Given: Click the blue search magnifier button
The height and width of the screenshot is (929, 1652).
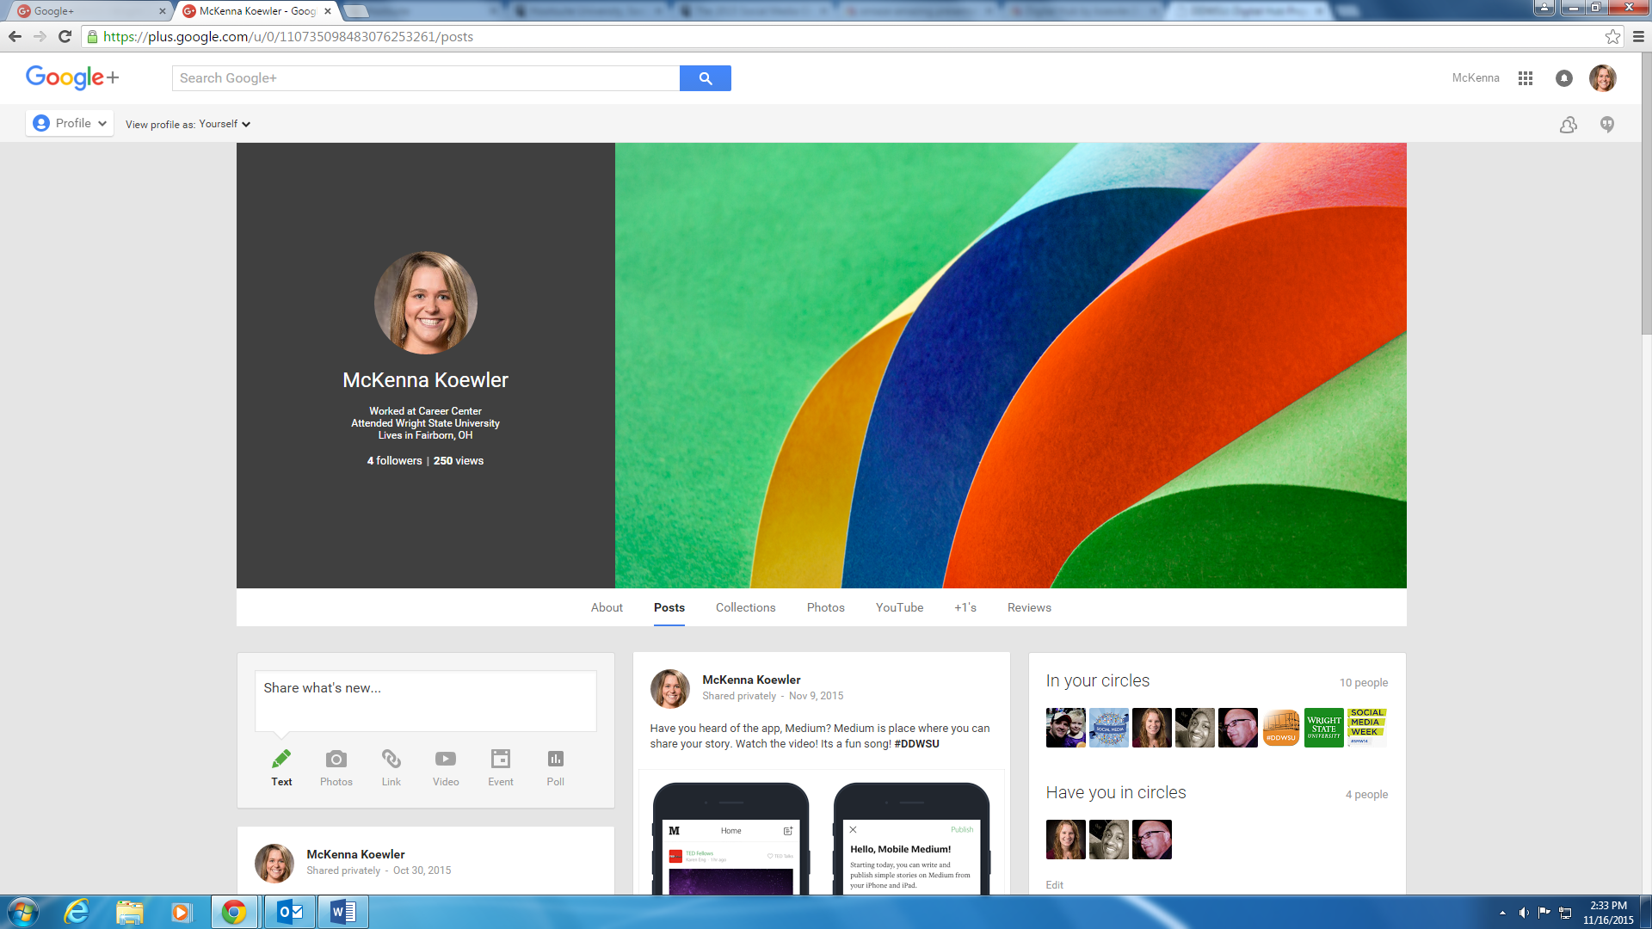Looking at the screenshot, I should (705, 78).
